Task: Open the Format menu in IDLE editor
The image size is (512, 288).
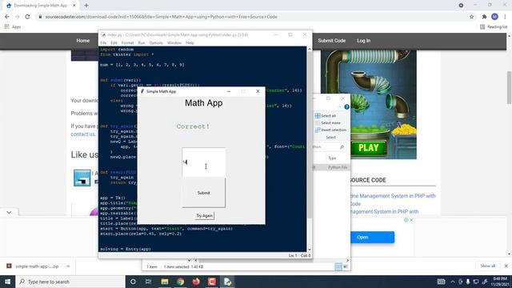Action: pyautogui.click(x=127, y=42)
